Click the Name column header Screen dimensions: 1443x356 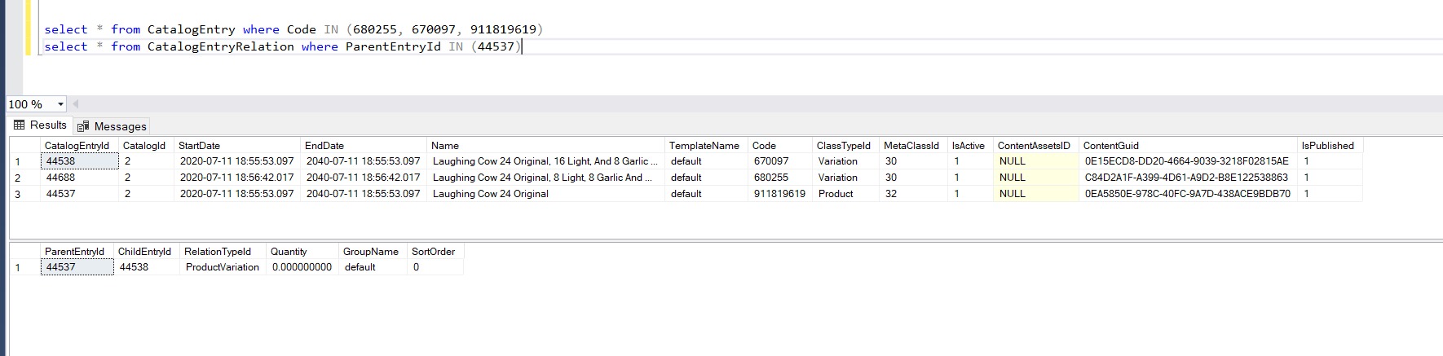pyautogui.click(x=445, y=146)
